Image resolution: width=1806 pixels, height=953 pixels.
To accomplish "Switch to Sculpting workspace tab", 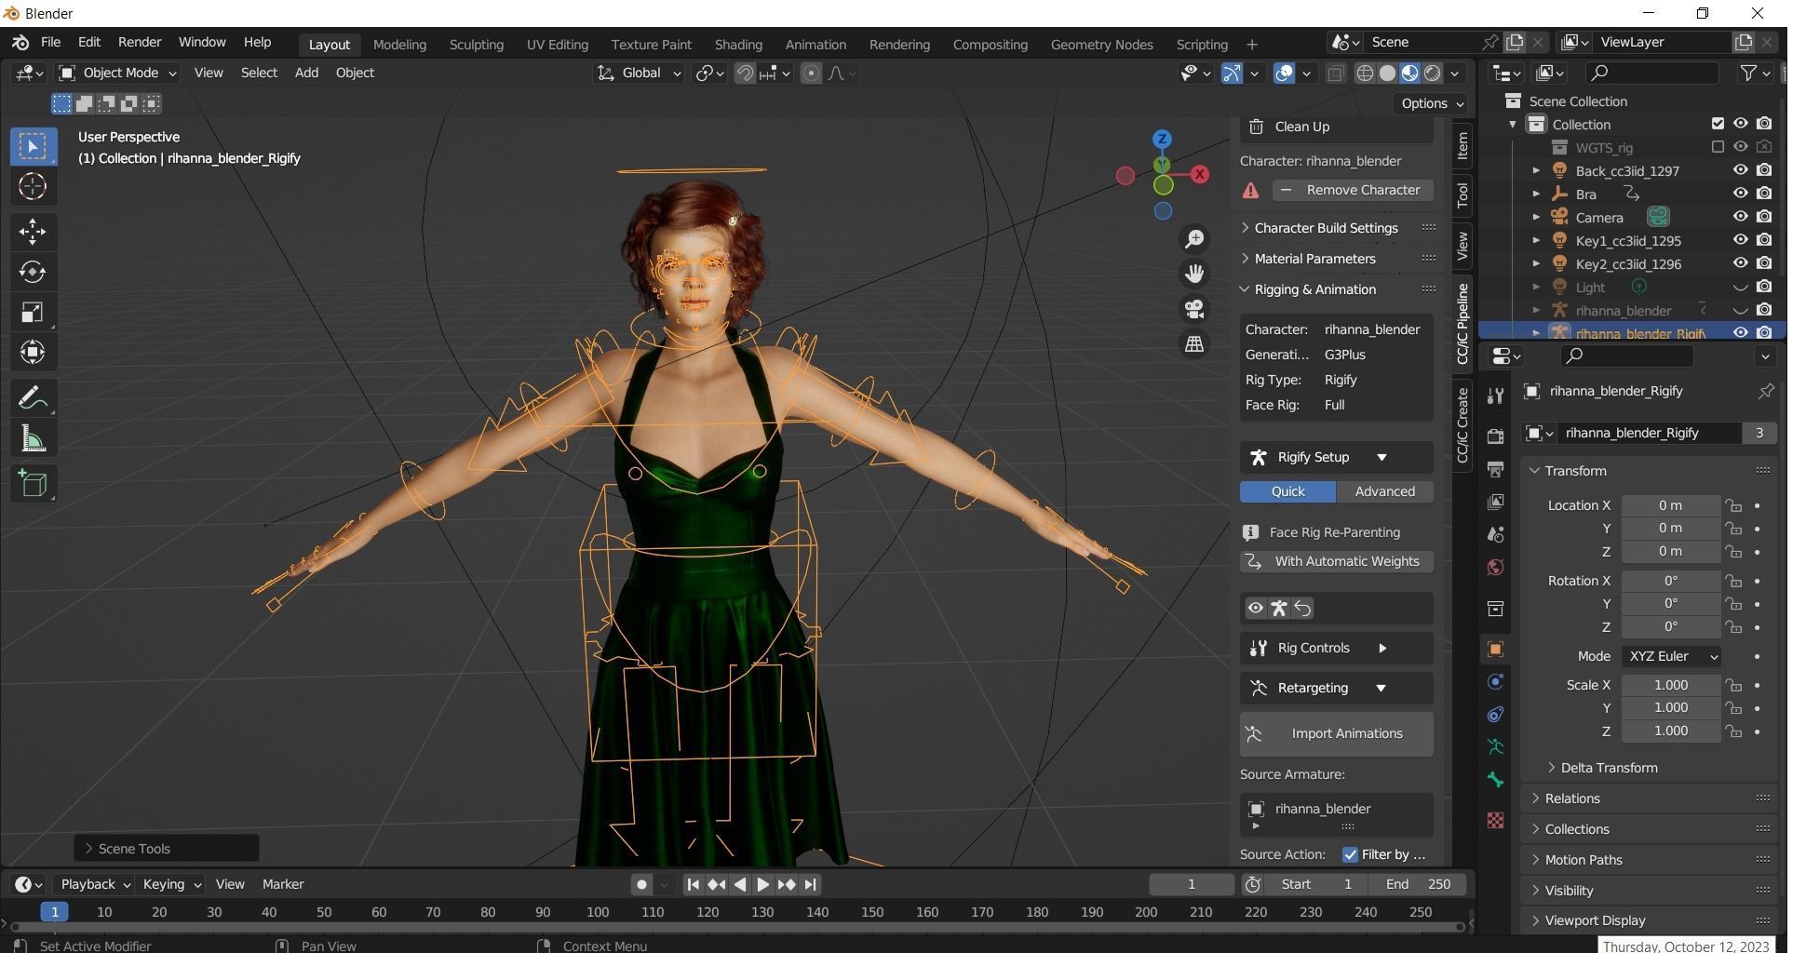I will [x=476, y=45].
